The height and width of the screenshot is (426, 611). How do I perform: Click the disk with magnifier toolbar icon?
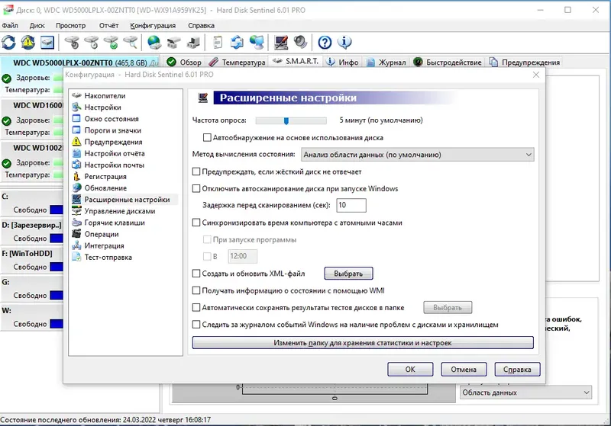131,43
